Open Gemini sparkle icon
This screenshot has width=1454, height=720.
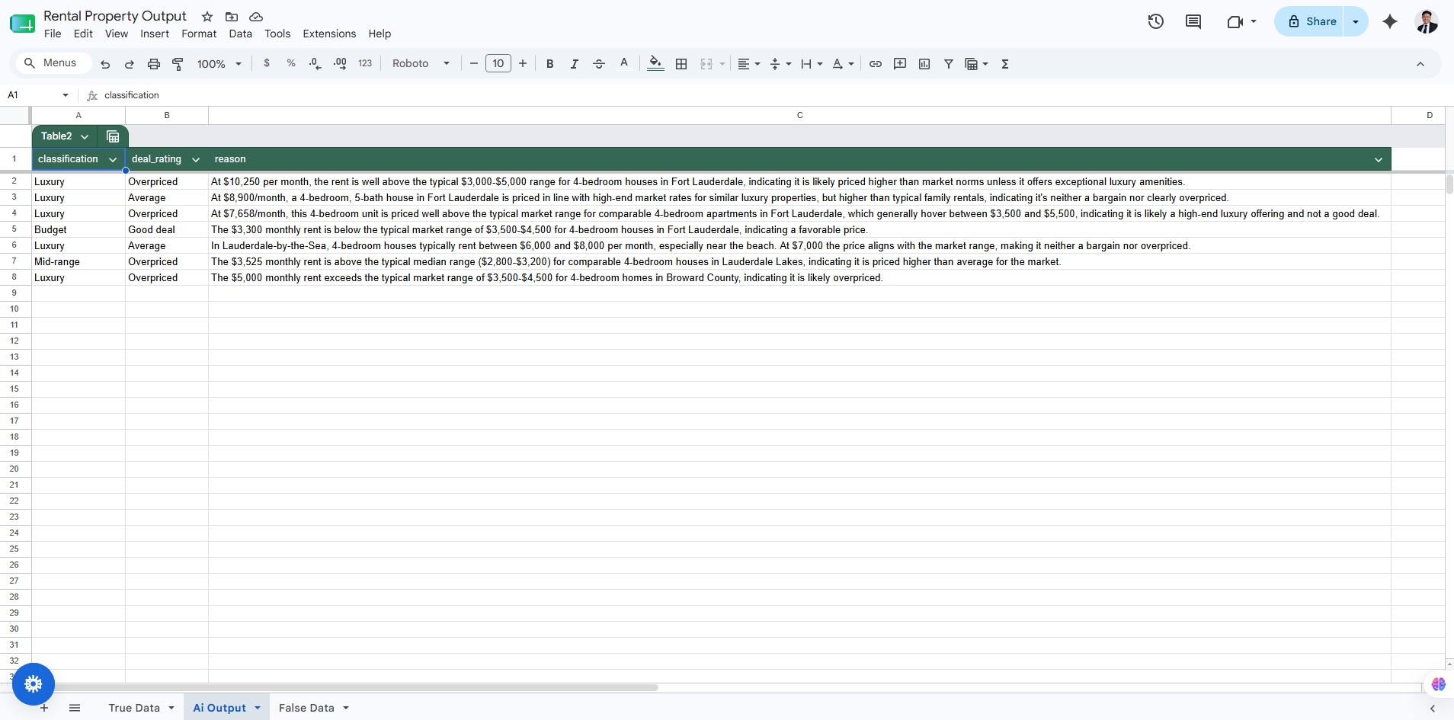point(1390,21)
